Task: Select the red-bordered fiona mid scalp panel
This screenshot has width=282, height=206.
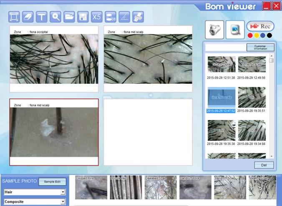Action: 54,132
